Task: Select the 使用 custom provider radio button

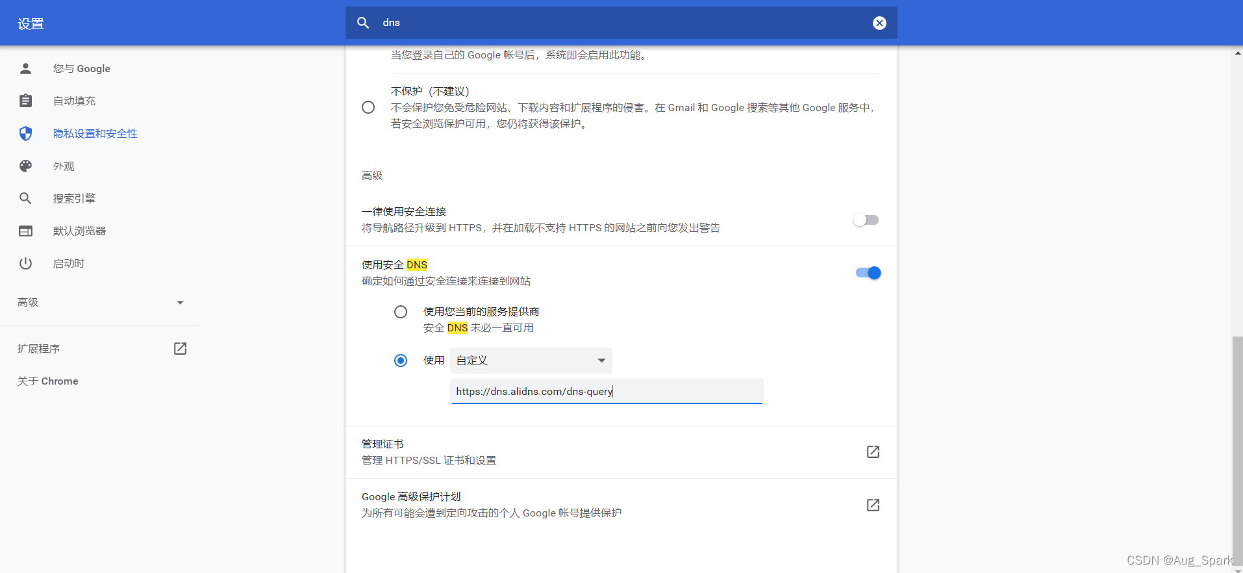Action: 401,361
